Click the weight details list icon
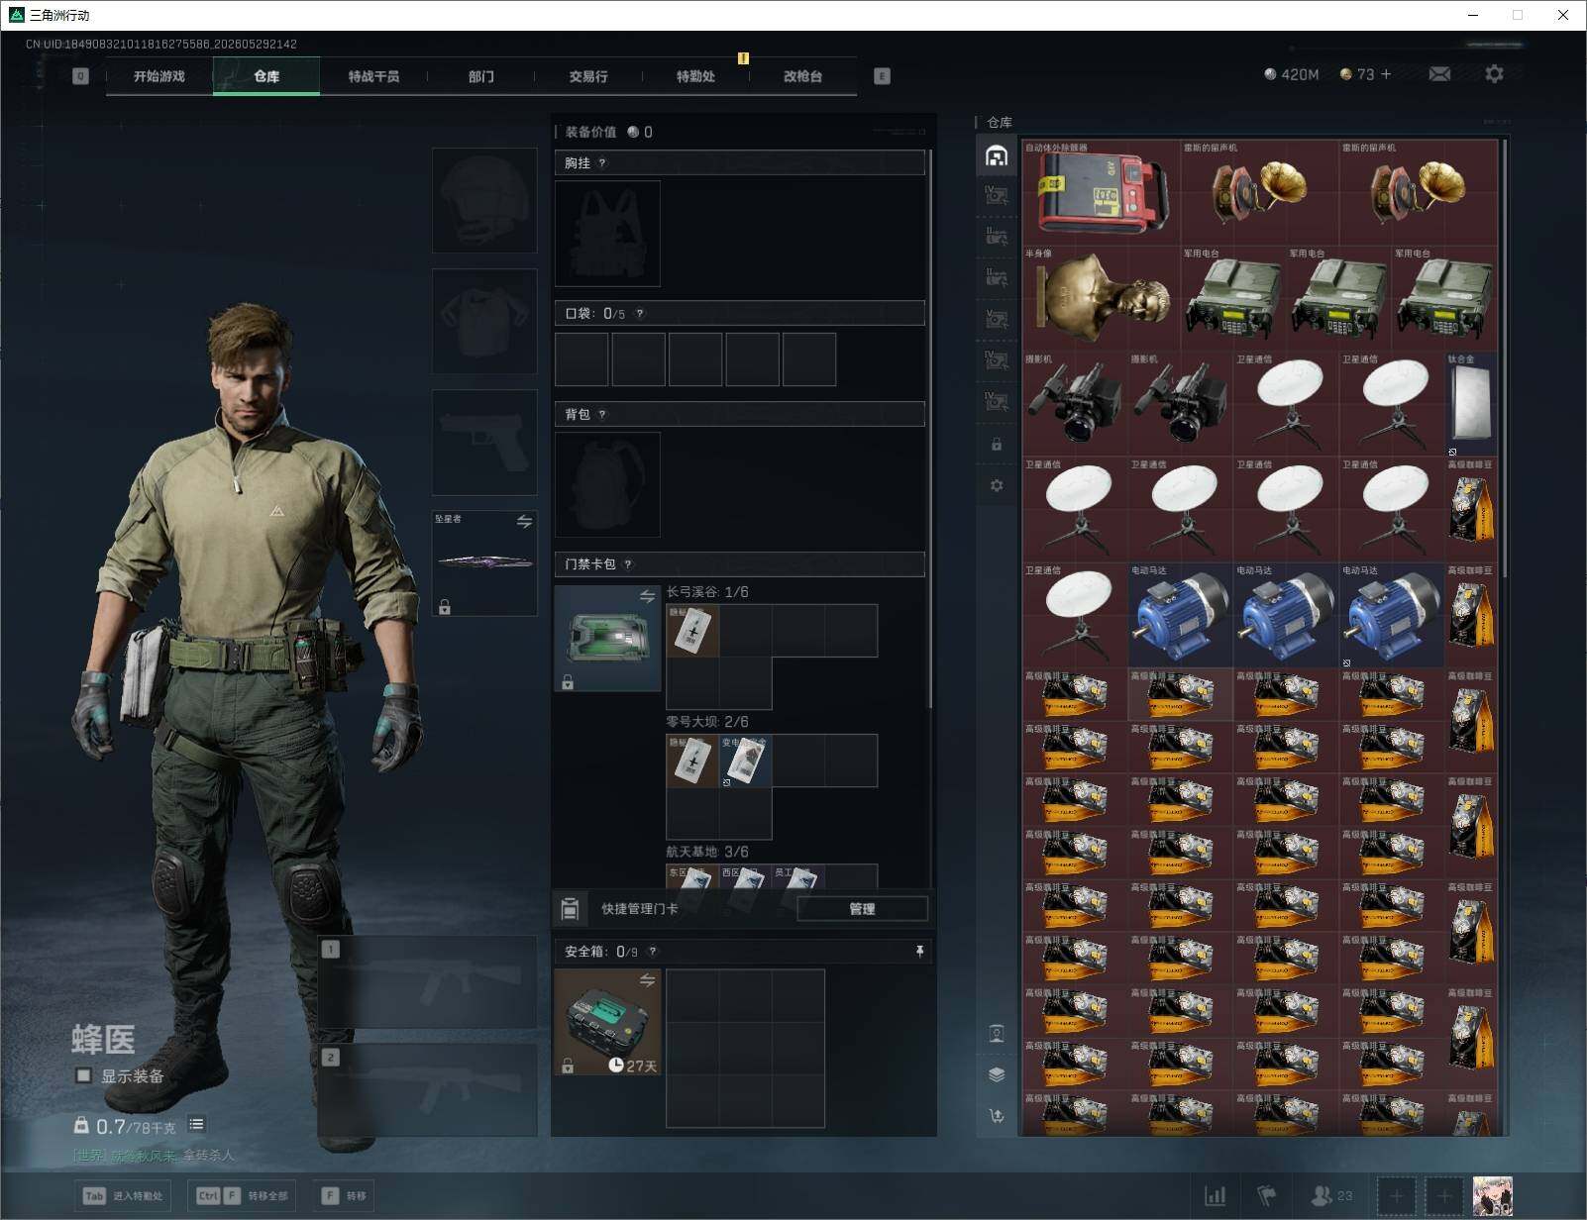This screenshot has width=1587, height=1220. [x=196, y=1124]
